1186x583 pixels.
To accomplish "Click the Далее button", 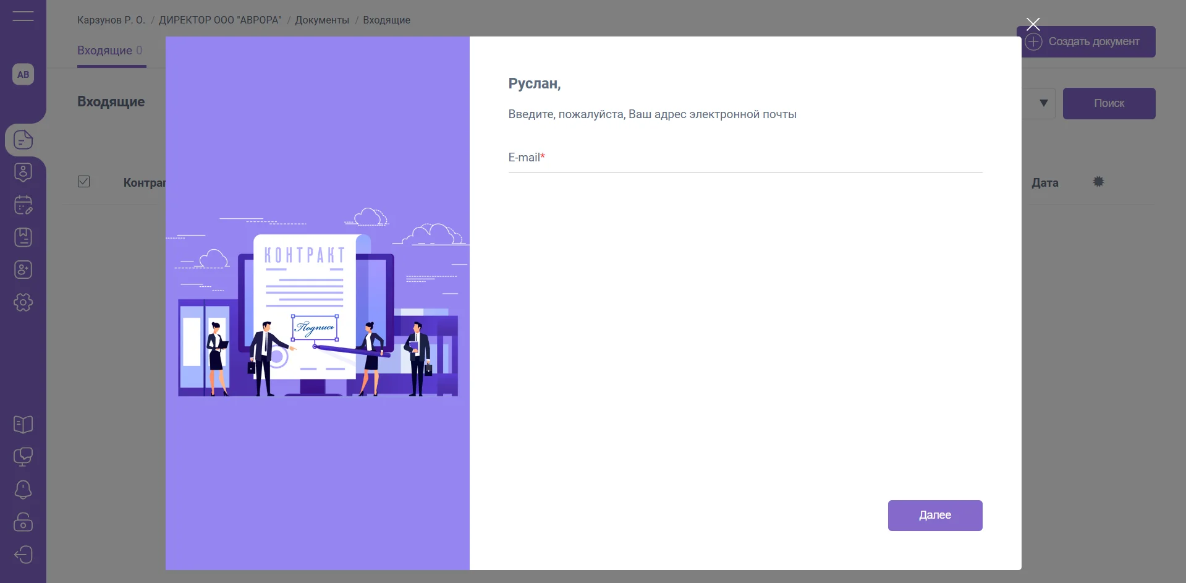I will 934,515.
